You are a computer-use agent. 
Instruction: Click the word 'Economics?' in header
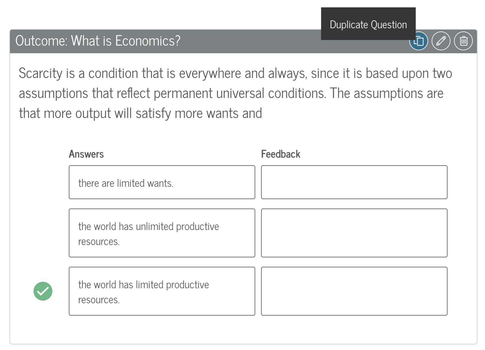tap(148, 41)
